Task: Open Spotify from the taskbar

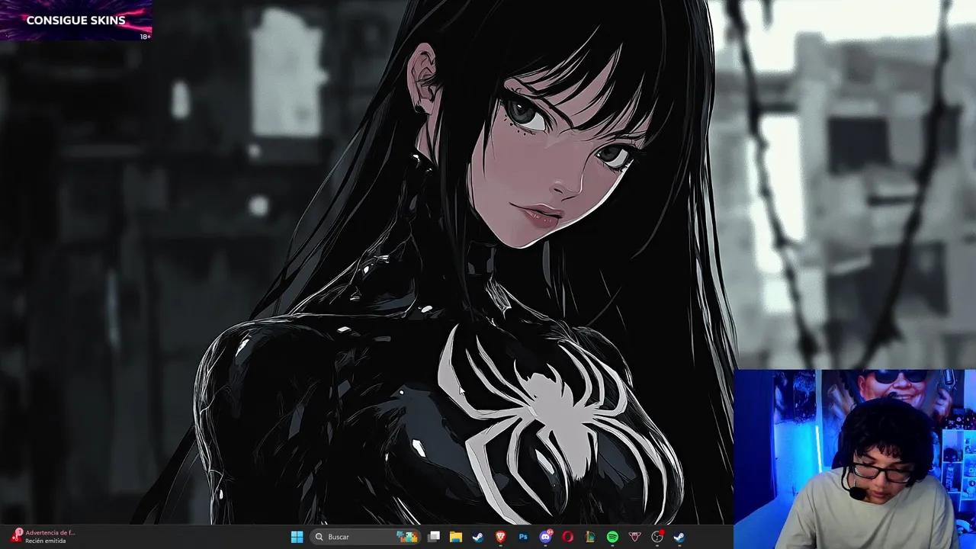Action: pyautogui.click(x=612, y=537)
